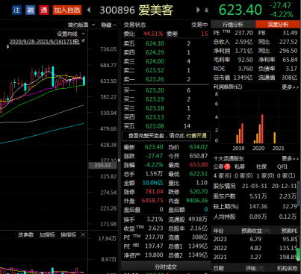Click the 委比 value 44.51%
Viewport: 301px width, 274px height.
[153, 34]
